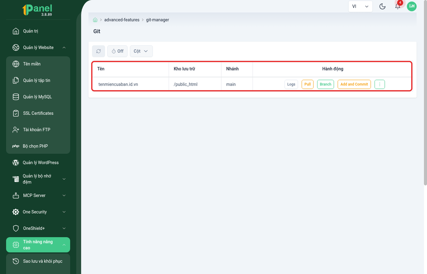Collapse Quản lý Website section chevron
The height and width of the screenshot is (274, 427).
point(64,47)
